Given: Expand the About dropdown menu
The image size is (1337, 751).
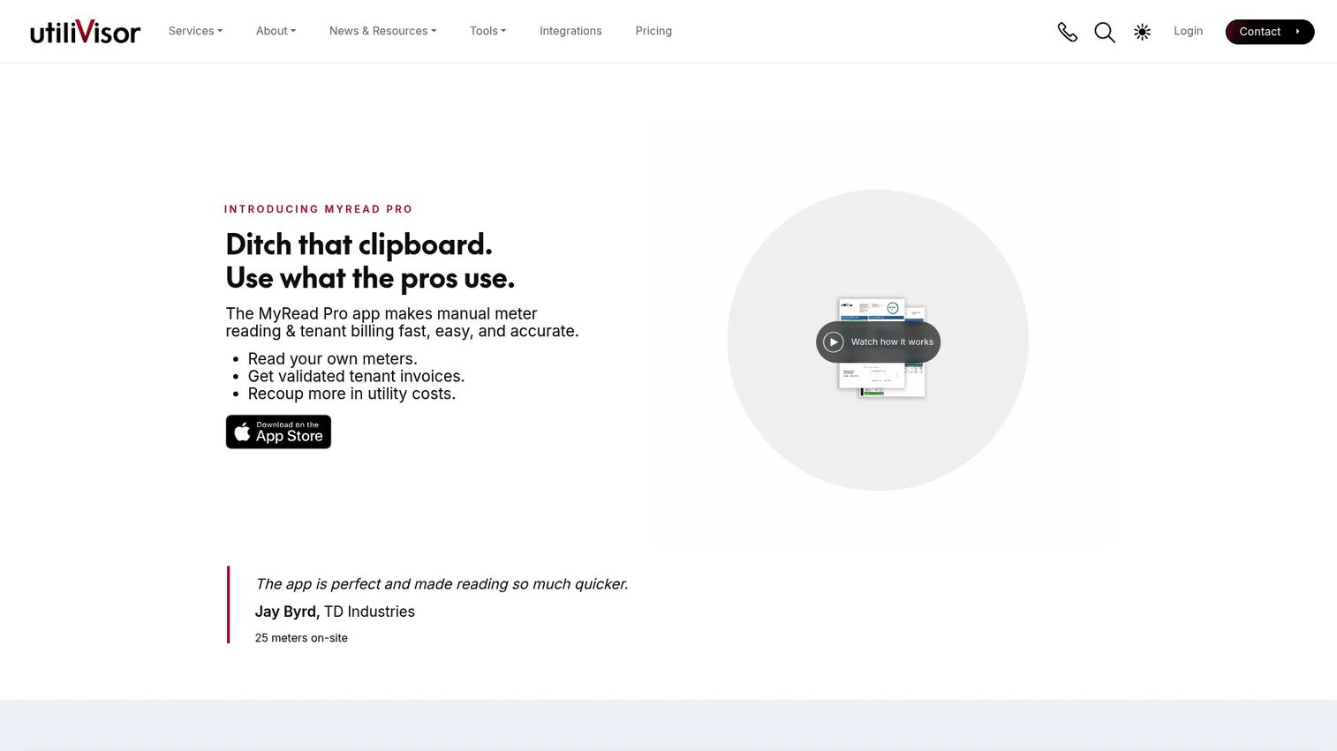Looking at the screenshot, I should point(276,31).
